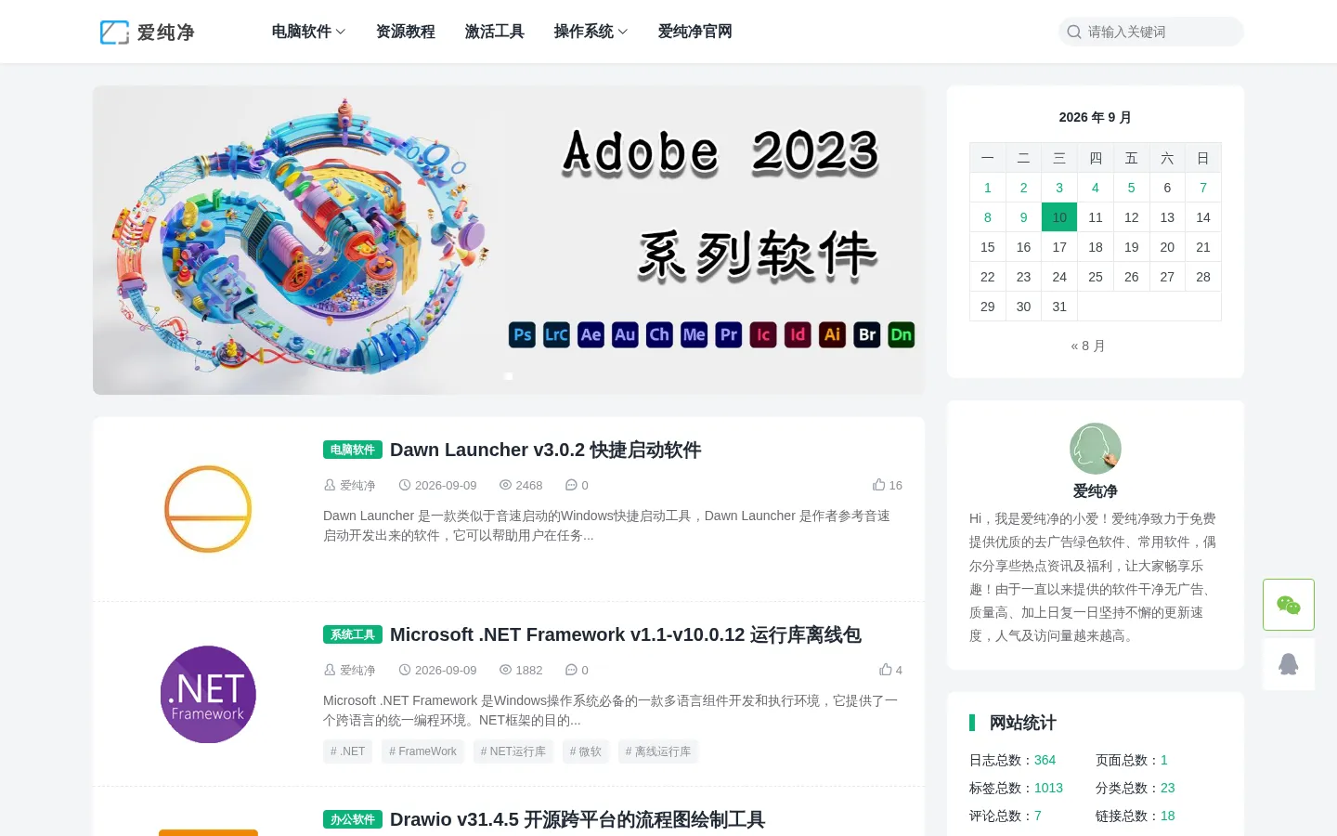The height and width of the screenshot is (836, 1337).
Task: Select calendar date 5
Action: point(1131,188)
